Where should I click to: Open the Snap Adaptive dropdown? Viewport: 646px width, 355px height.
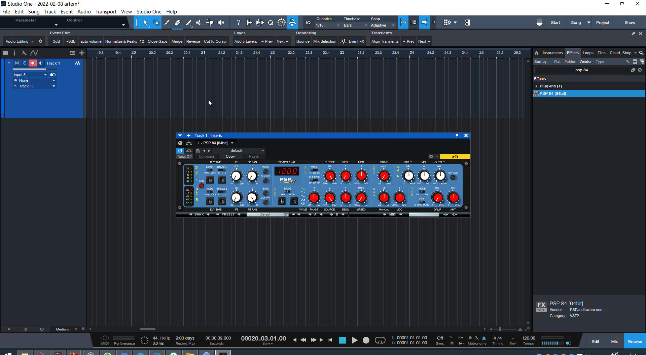point(383,25)
